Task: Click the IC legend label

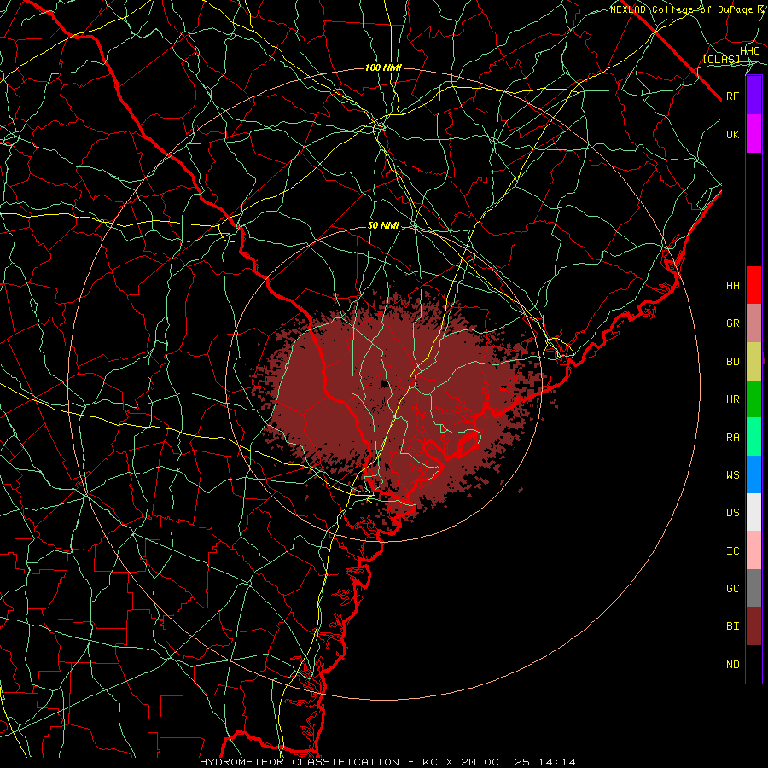Action: (733, 551)
